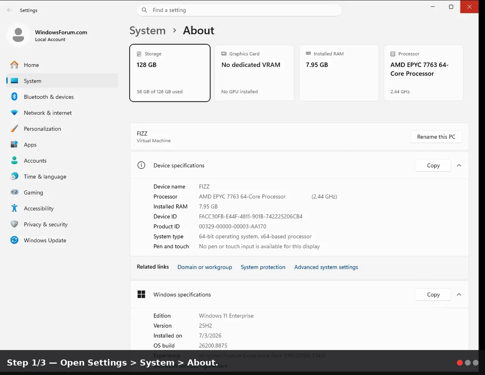Open Domain or workgroup link
Screen dimensions: 485x375
coord(205,267)
